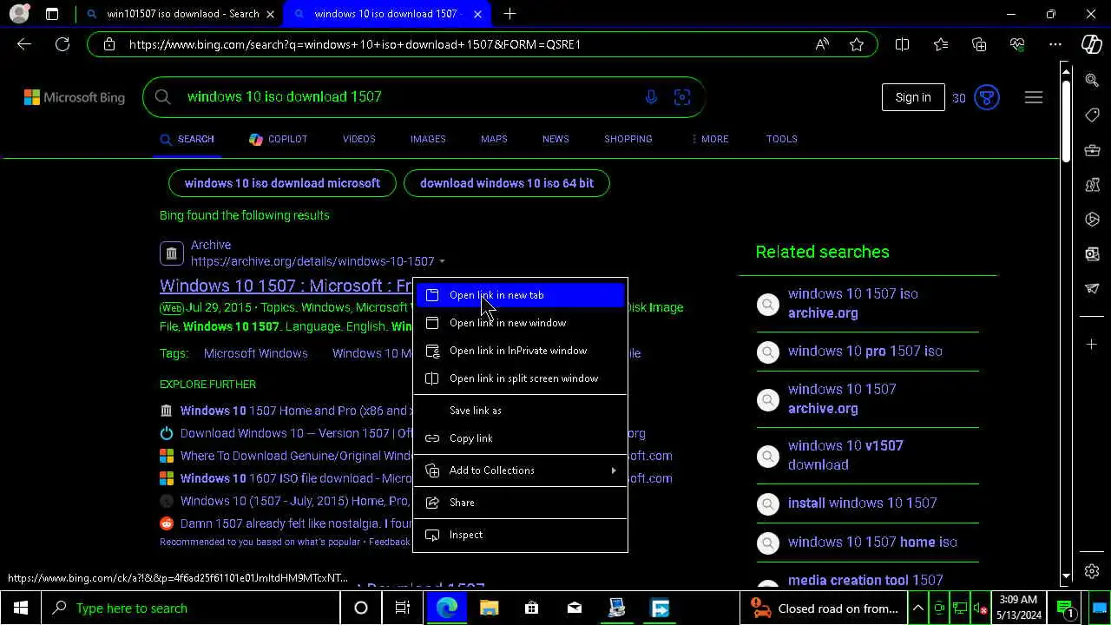
Task: Open the TOOLS search option
Action: (782, 139)
